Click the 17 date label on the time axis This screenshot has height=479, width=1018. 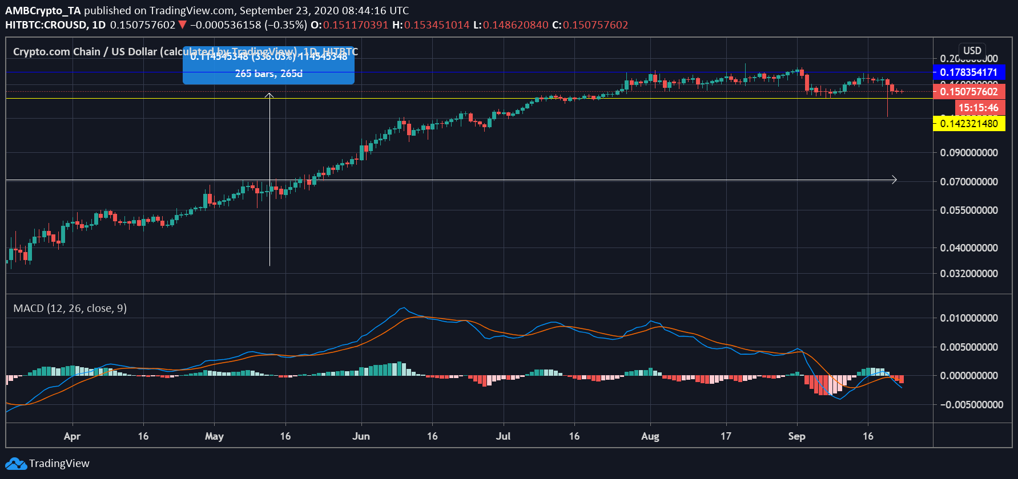click(x=726, y=436)
